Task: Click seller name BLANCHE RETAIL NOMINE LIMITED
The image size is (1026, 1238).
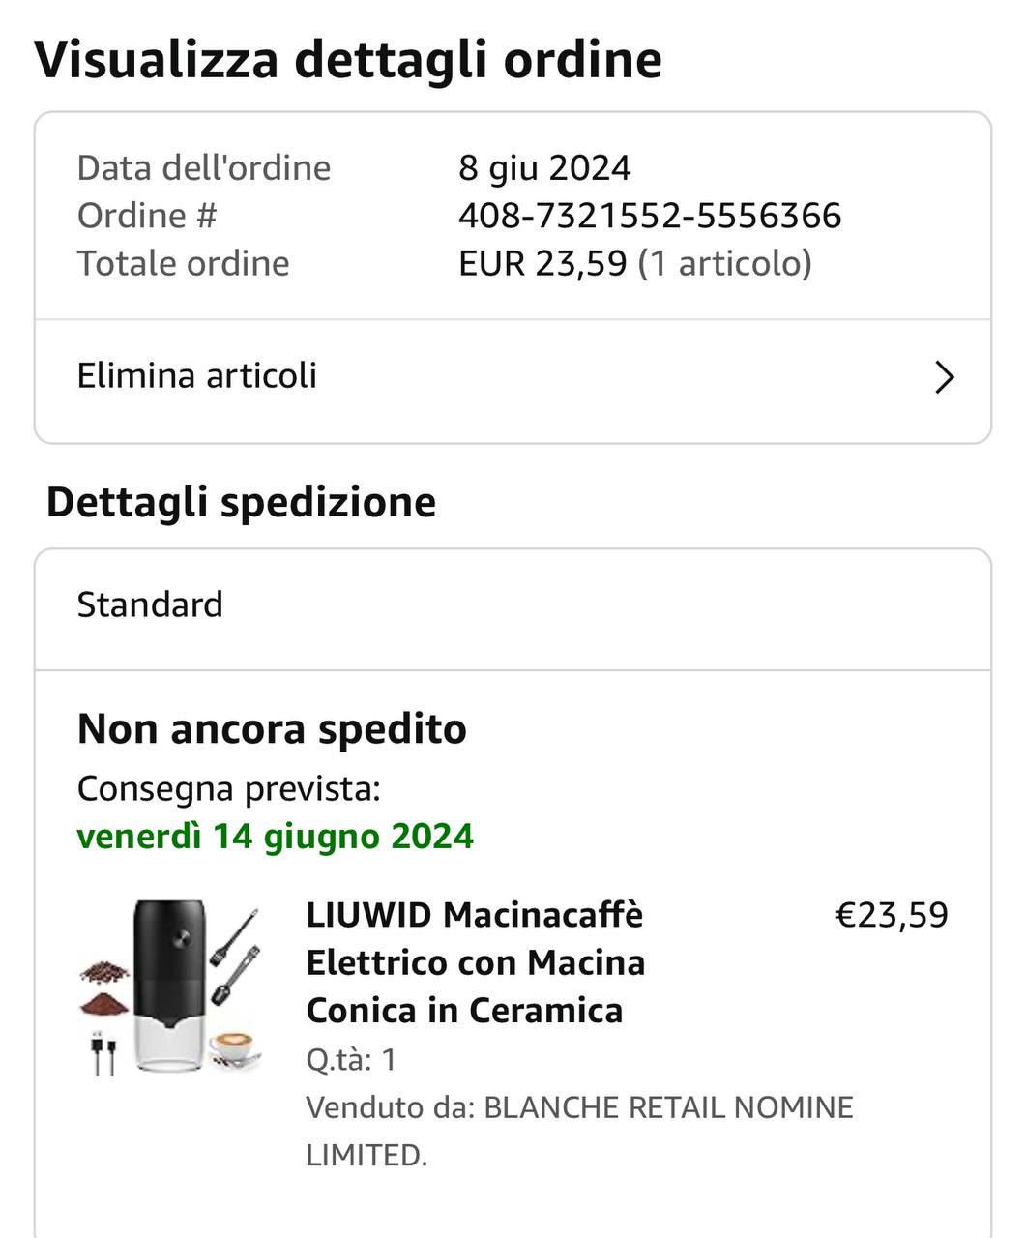Action: (580, 1131)
